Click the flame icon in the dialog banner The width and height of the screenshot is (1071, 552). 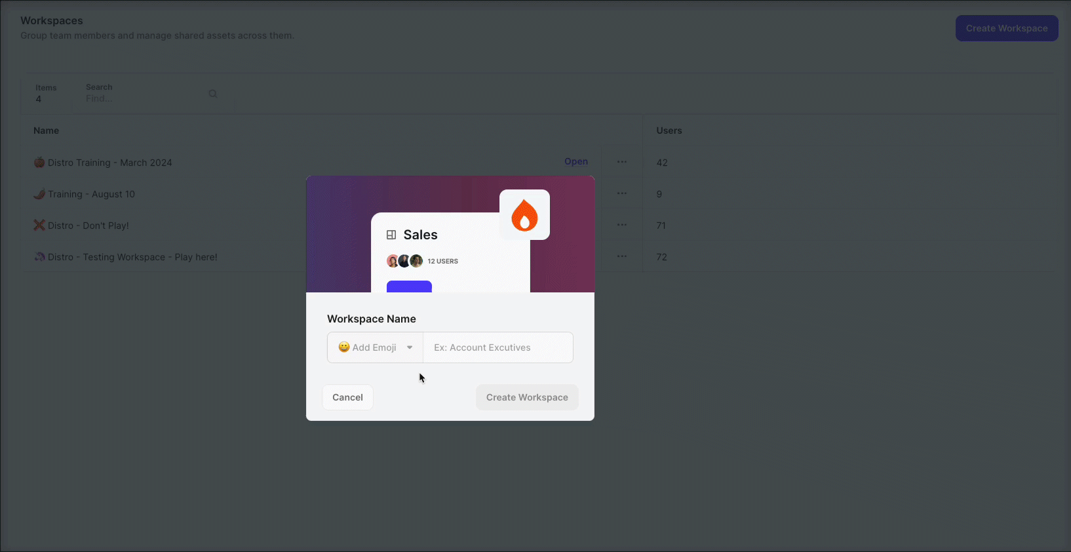pyautogui.click(x=524, y=215)
